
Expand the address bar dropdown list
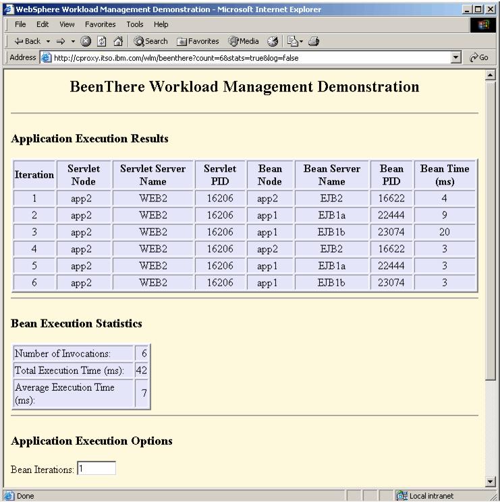point(455,58)
